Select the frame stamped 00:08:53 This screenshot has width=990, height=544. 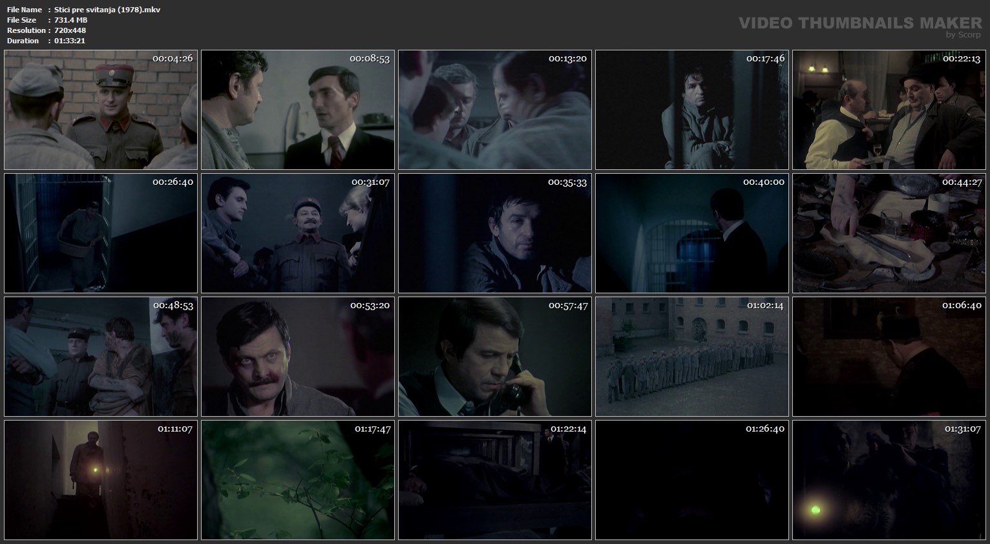(x=298, y=110)
